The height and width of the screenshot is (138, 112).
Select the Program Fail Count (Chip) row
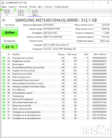[x=54, y=70]
